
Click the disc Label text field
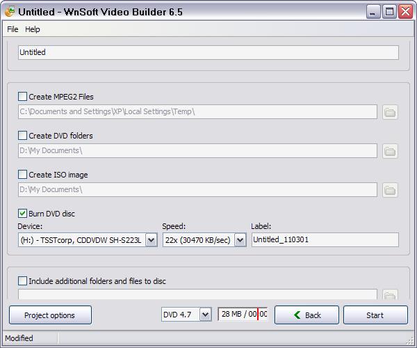tap(325, 240)
